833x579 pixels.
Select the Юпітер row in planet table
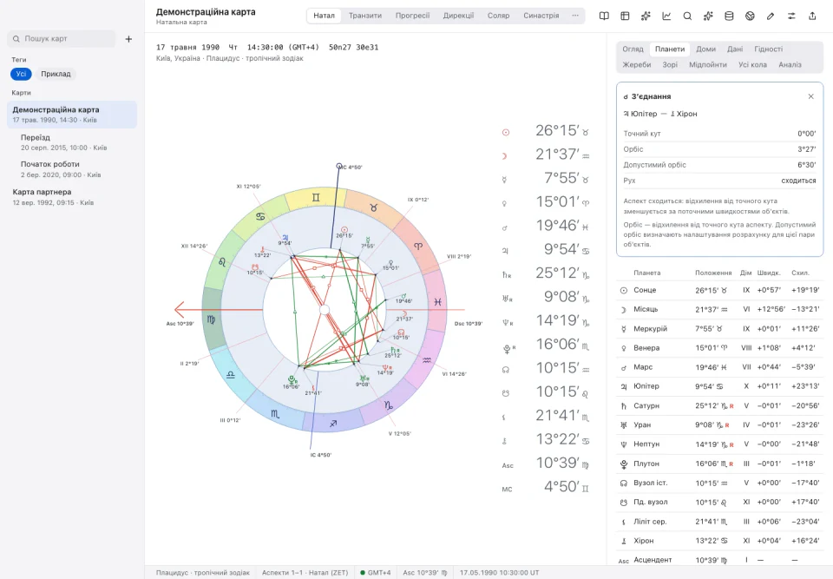[x=720, y=386]
